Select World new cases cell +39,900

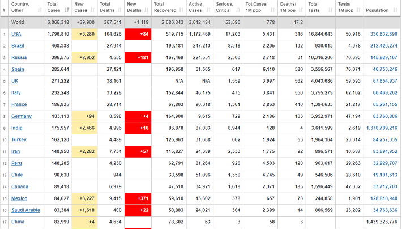[x=85, y=22]
